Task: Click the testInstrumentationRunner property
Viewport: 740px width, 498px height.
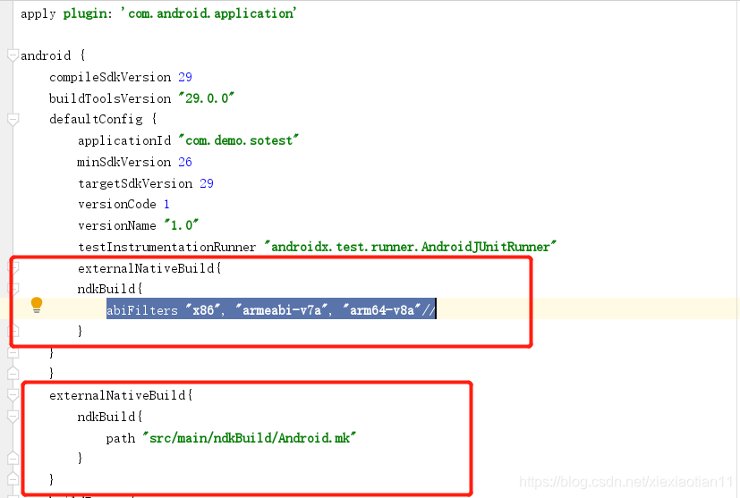Action: pyautogui.click(x=166, y=247)
